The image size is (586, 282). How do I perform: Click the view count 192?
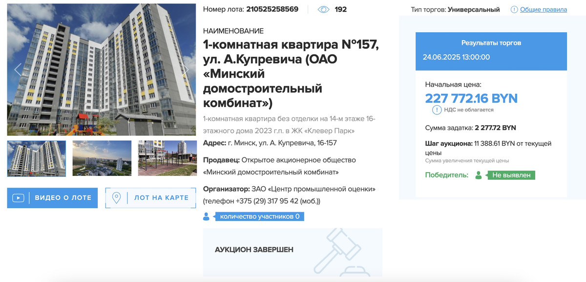point(341,9)
